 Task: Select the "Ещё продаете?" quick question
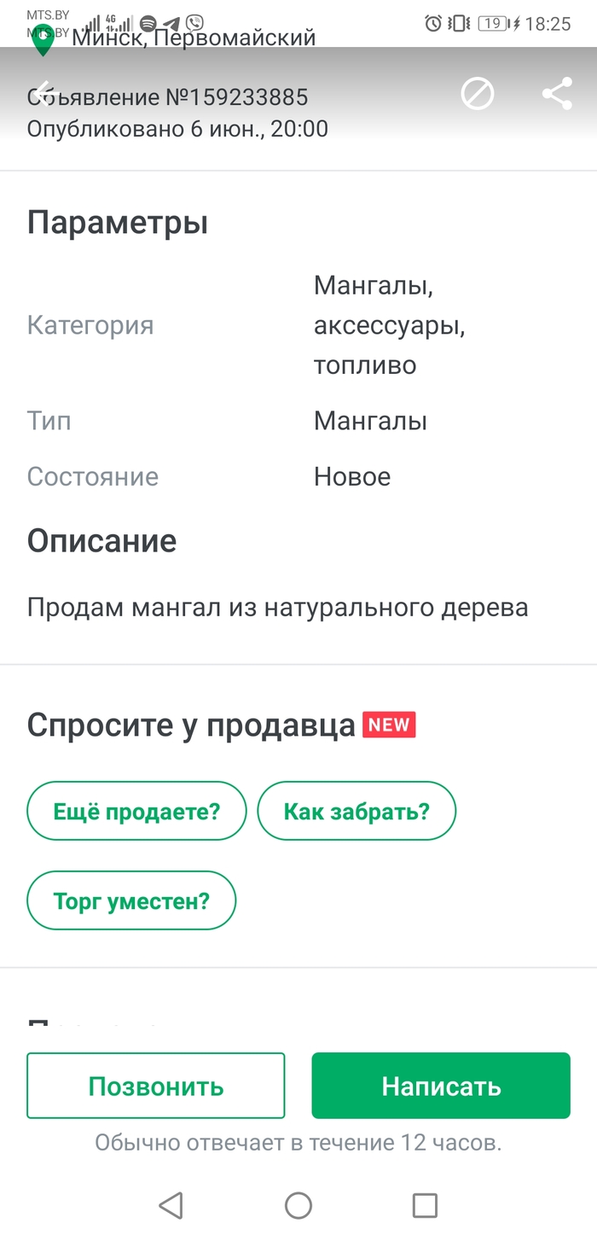coord(136,811)
